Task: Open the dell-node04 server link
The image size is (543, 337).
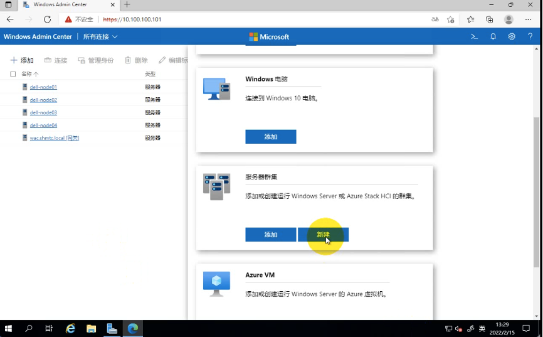Action: click(43, 125)
